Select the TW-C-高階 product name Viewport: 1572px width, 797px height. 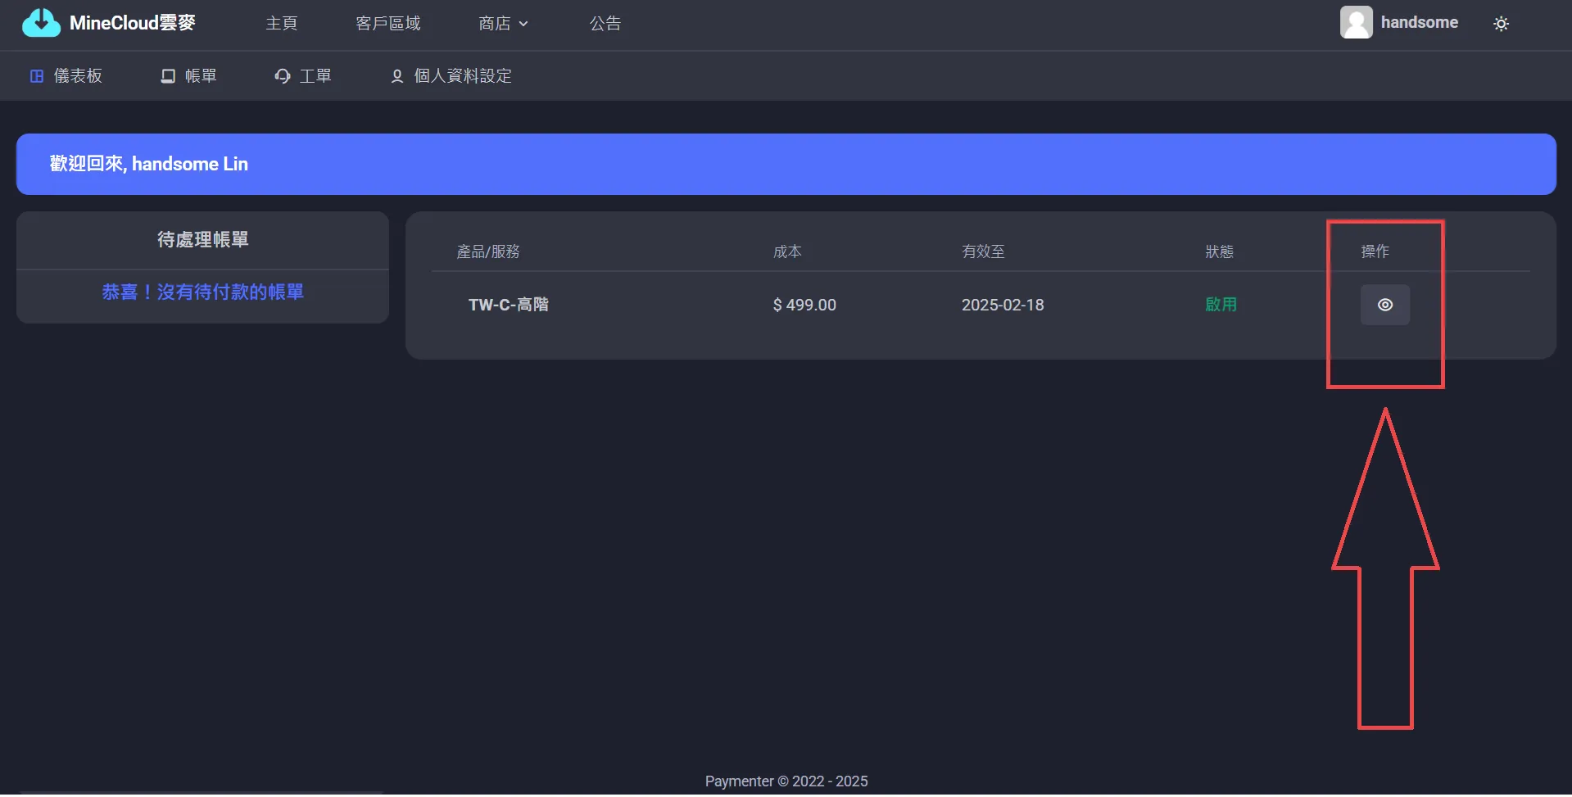coord(508,305)
